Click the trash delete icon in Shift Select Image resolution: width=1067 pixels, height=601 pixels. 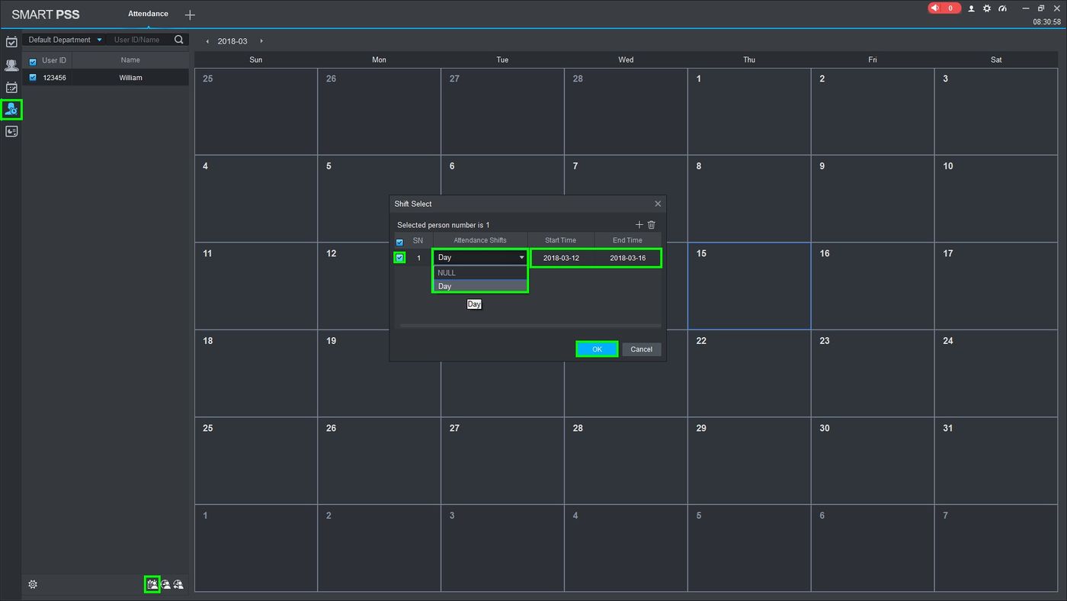(652, 225)
